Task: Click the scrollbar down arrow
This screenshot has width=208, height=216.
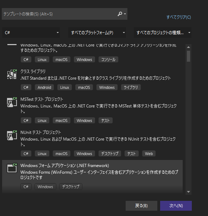Action: pos(188,192)
